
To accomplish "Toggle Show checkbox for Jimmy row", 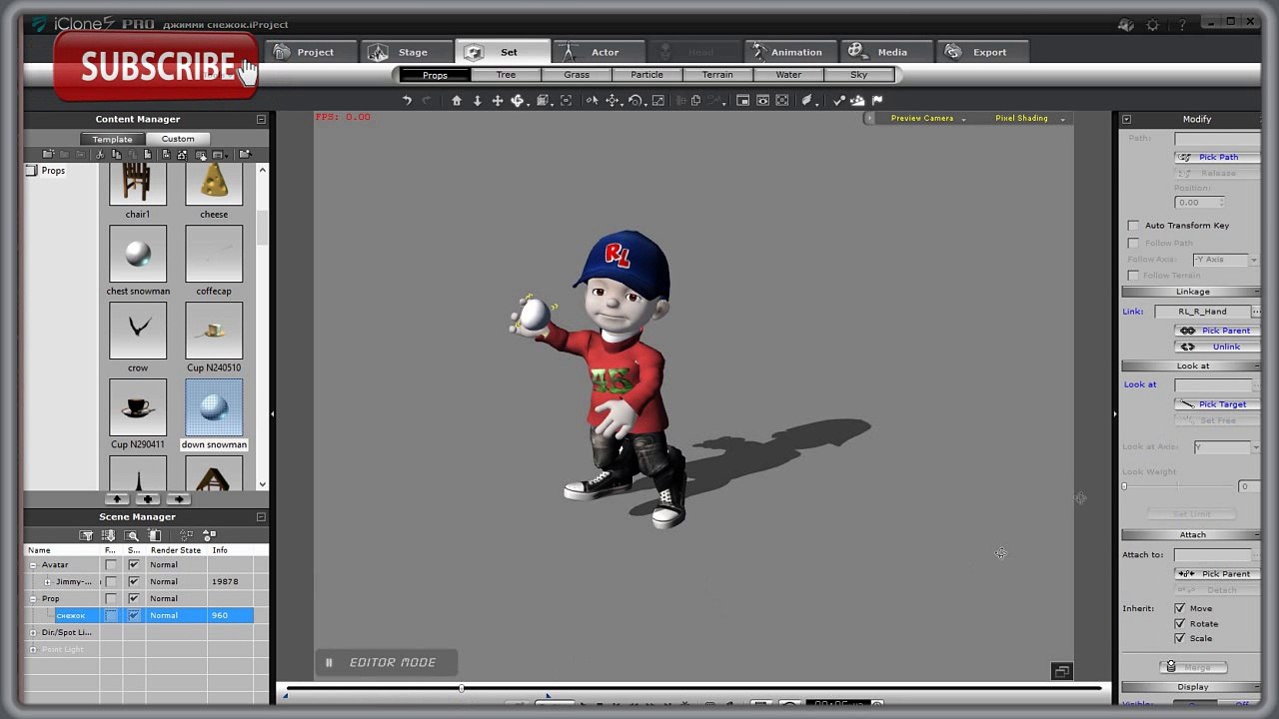I will tap(134, 581).
